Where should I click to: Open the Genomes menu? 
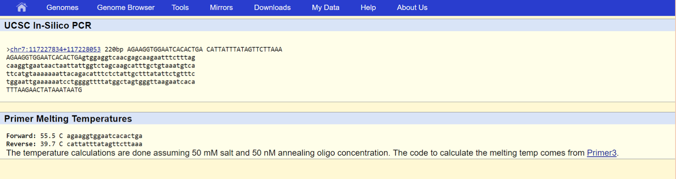point(62,8)
